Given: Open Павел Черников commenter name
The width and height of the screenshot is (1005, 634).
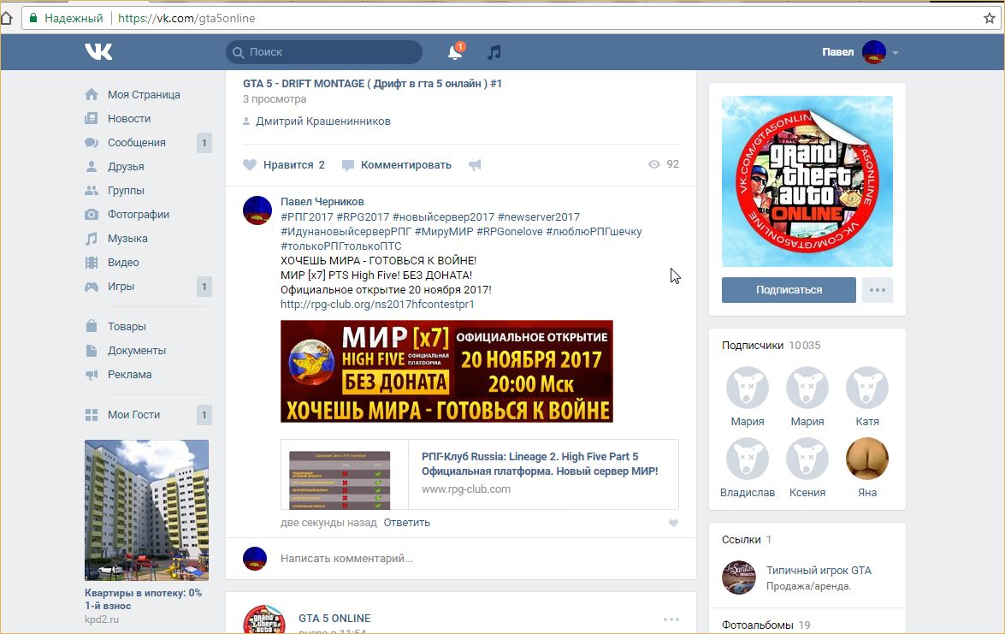Looking at the screenshot, I should point(322,201).
